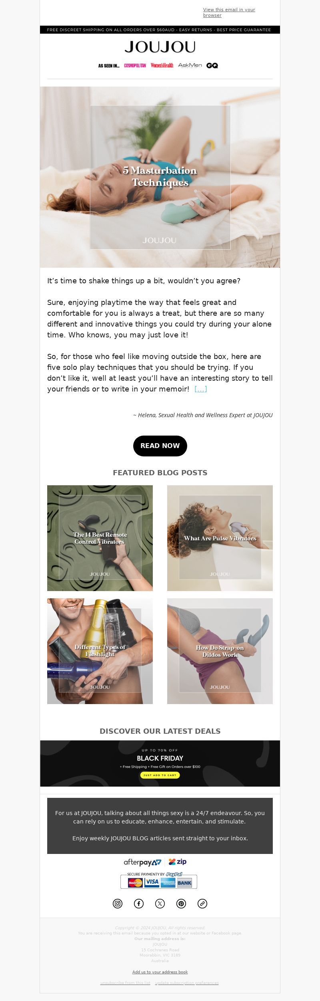Click the Cosmopolitan logo

click(135, 65)
